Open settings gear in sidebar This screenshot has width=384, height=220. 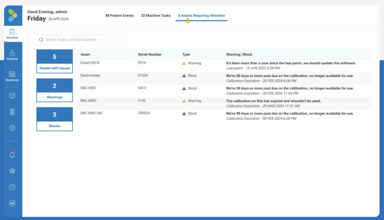tap(12, 128)
